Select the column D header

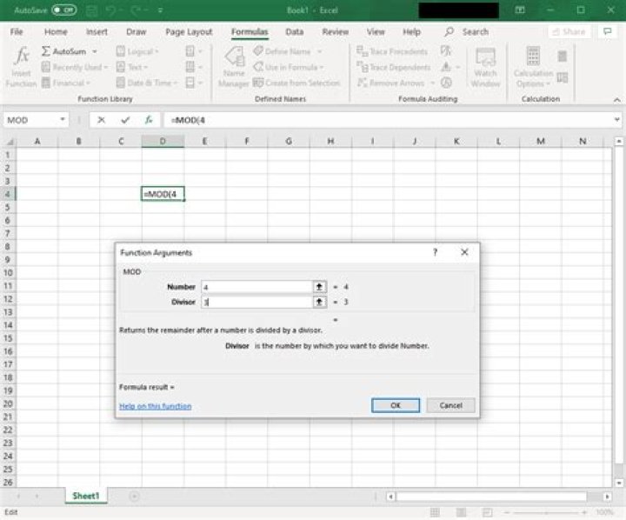[x=163, y=141]
